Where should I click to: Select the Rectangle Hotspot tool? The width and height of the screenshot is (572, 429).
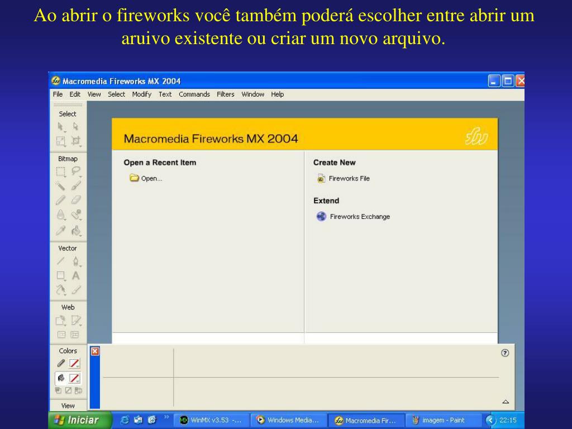(x=61, y=320)
